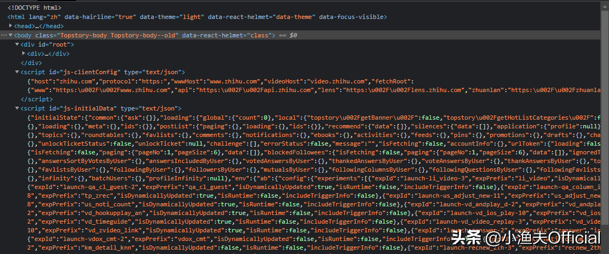The width and height of the screenshot is (609, 254).
Task: Click the line containing "unlockTicketStatus":false
Action: [x=315, y=145]
